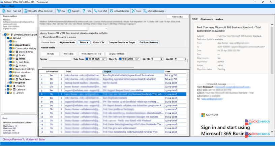This screenshot has height=146, width=275.
Task: Uncheck the RSS Feeds folder checkbox
Action: (x=11, y=76)
